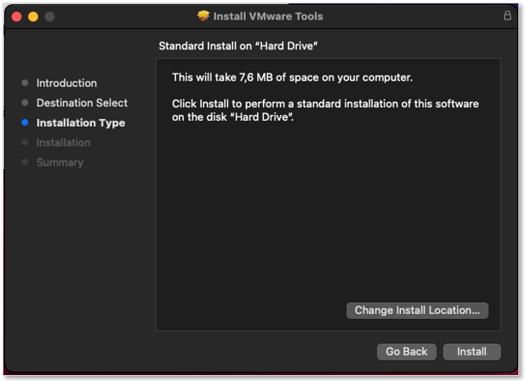Click the dimmed Installation bullet dot
This screenshot has width=526, height=381.
25,142
